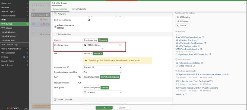Click the L2TPCertificate entry
The height and width of the screenshot is (110, 247).
click(94, 45)
